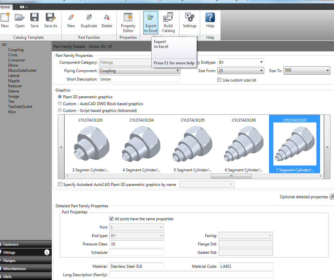334x280 pixels.
Task: Duplicate the selected part family
Action: click(89, 20)
